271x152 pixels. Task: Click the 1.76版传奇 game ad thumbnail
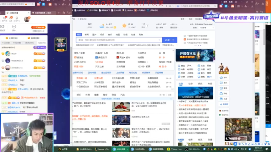click(x=238, y=129)
